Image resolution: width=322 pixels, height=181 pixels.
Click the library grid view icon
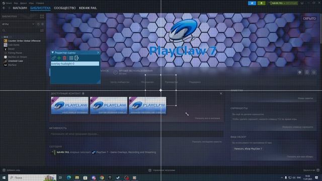pyautogui.click(x=42, y=16)
